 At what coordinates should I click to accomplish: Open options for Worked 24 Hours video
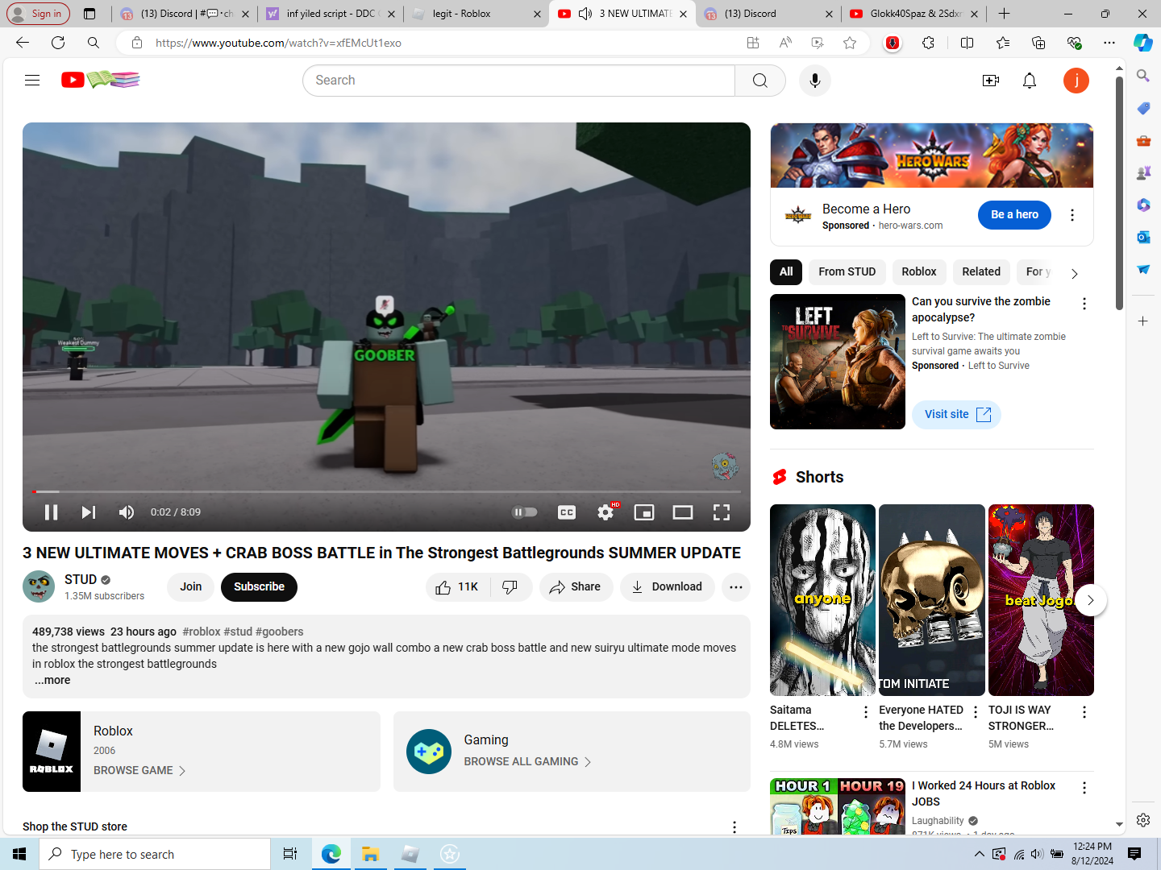tap(1084, 788)
